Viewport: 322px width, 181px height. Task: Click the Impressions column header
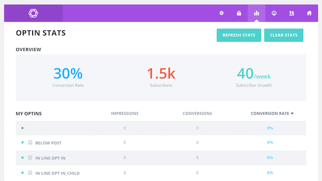coord(125,114)
